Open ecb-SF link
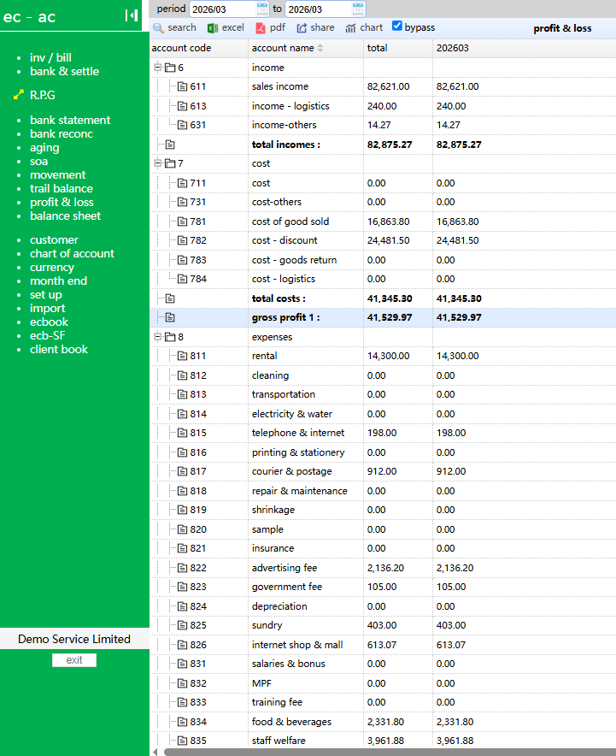Image resolution: width=616 pixels, height=756 pixels. coord(47,335)
